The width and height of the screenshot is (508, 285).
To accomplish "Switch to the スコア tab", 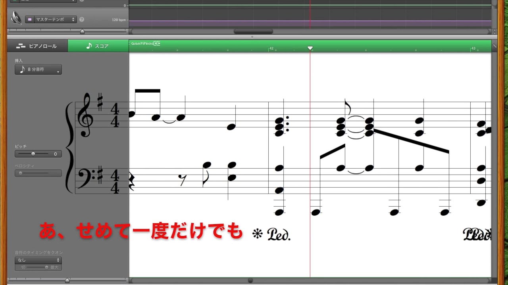I will click(98, 46).
